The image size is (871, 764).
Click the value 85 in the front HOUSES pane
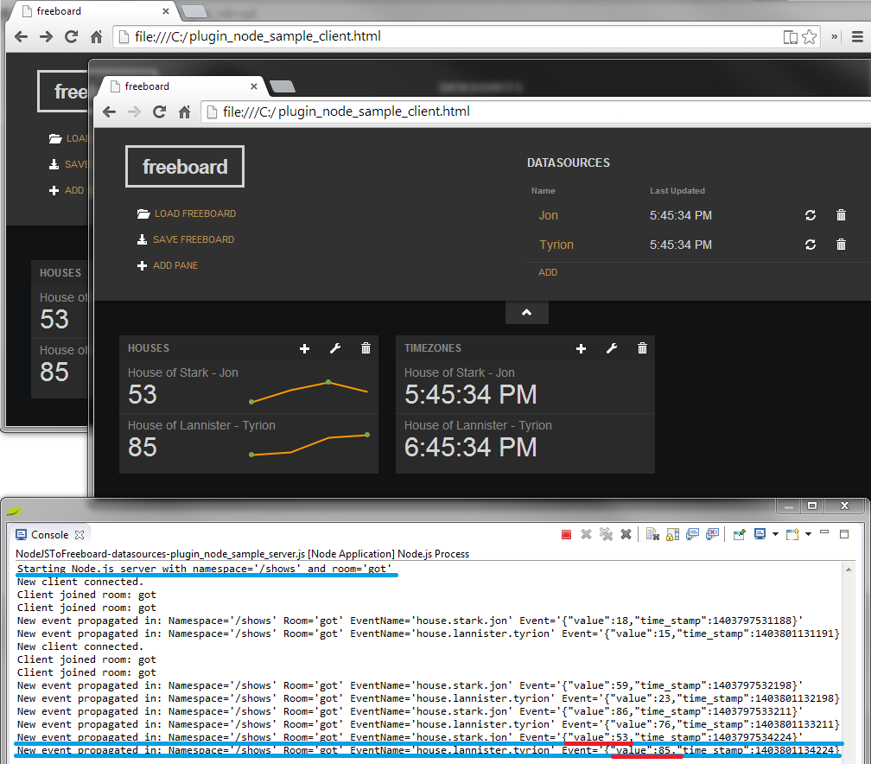pos(143,448)
